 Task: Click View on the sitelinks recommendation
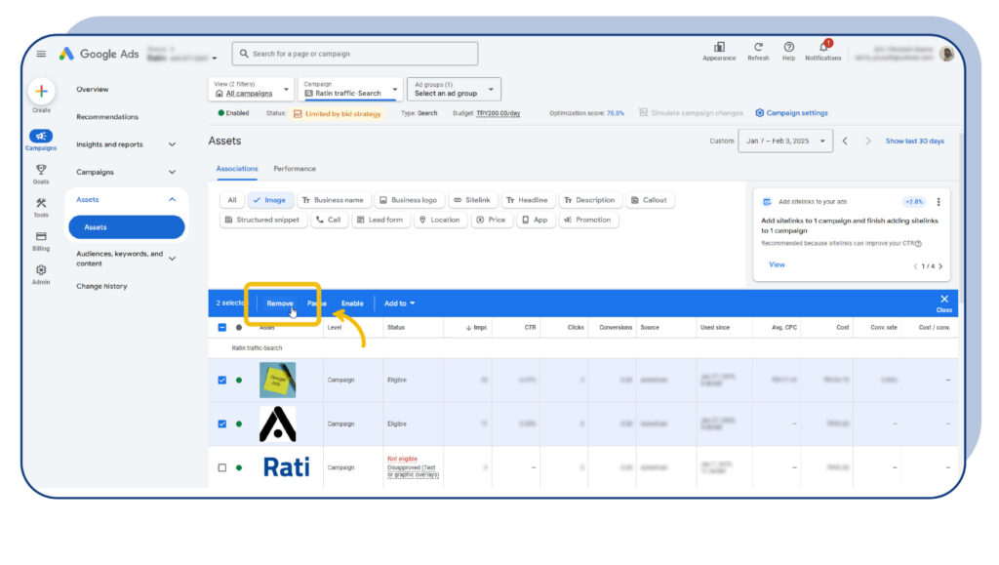click(x=777, y=264)
